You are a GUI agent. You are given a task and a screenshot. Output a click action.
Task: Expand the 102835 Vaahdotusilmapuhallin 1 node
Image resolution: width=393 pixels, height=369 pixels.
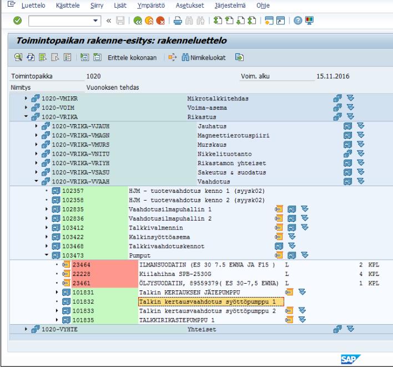(47, 209)
